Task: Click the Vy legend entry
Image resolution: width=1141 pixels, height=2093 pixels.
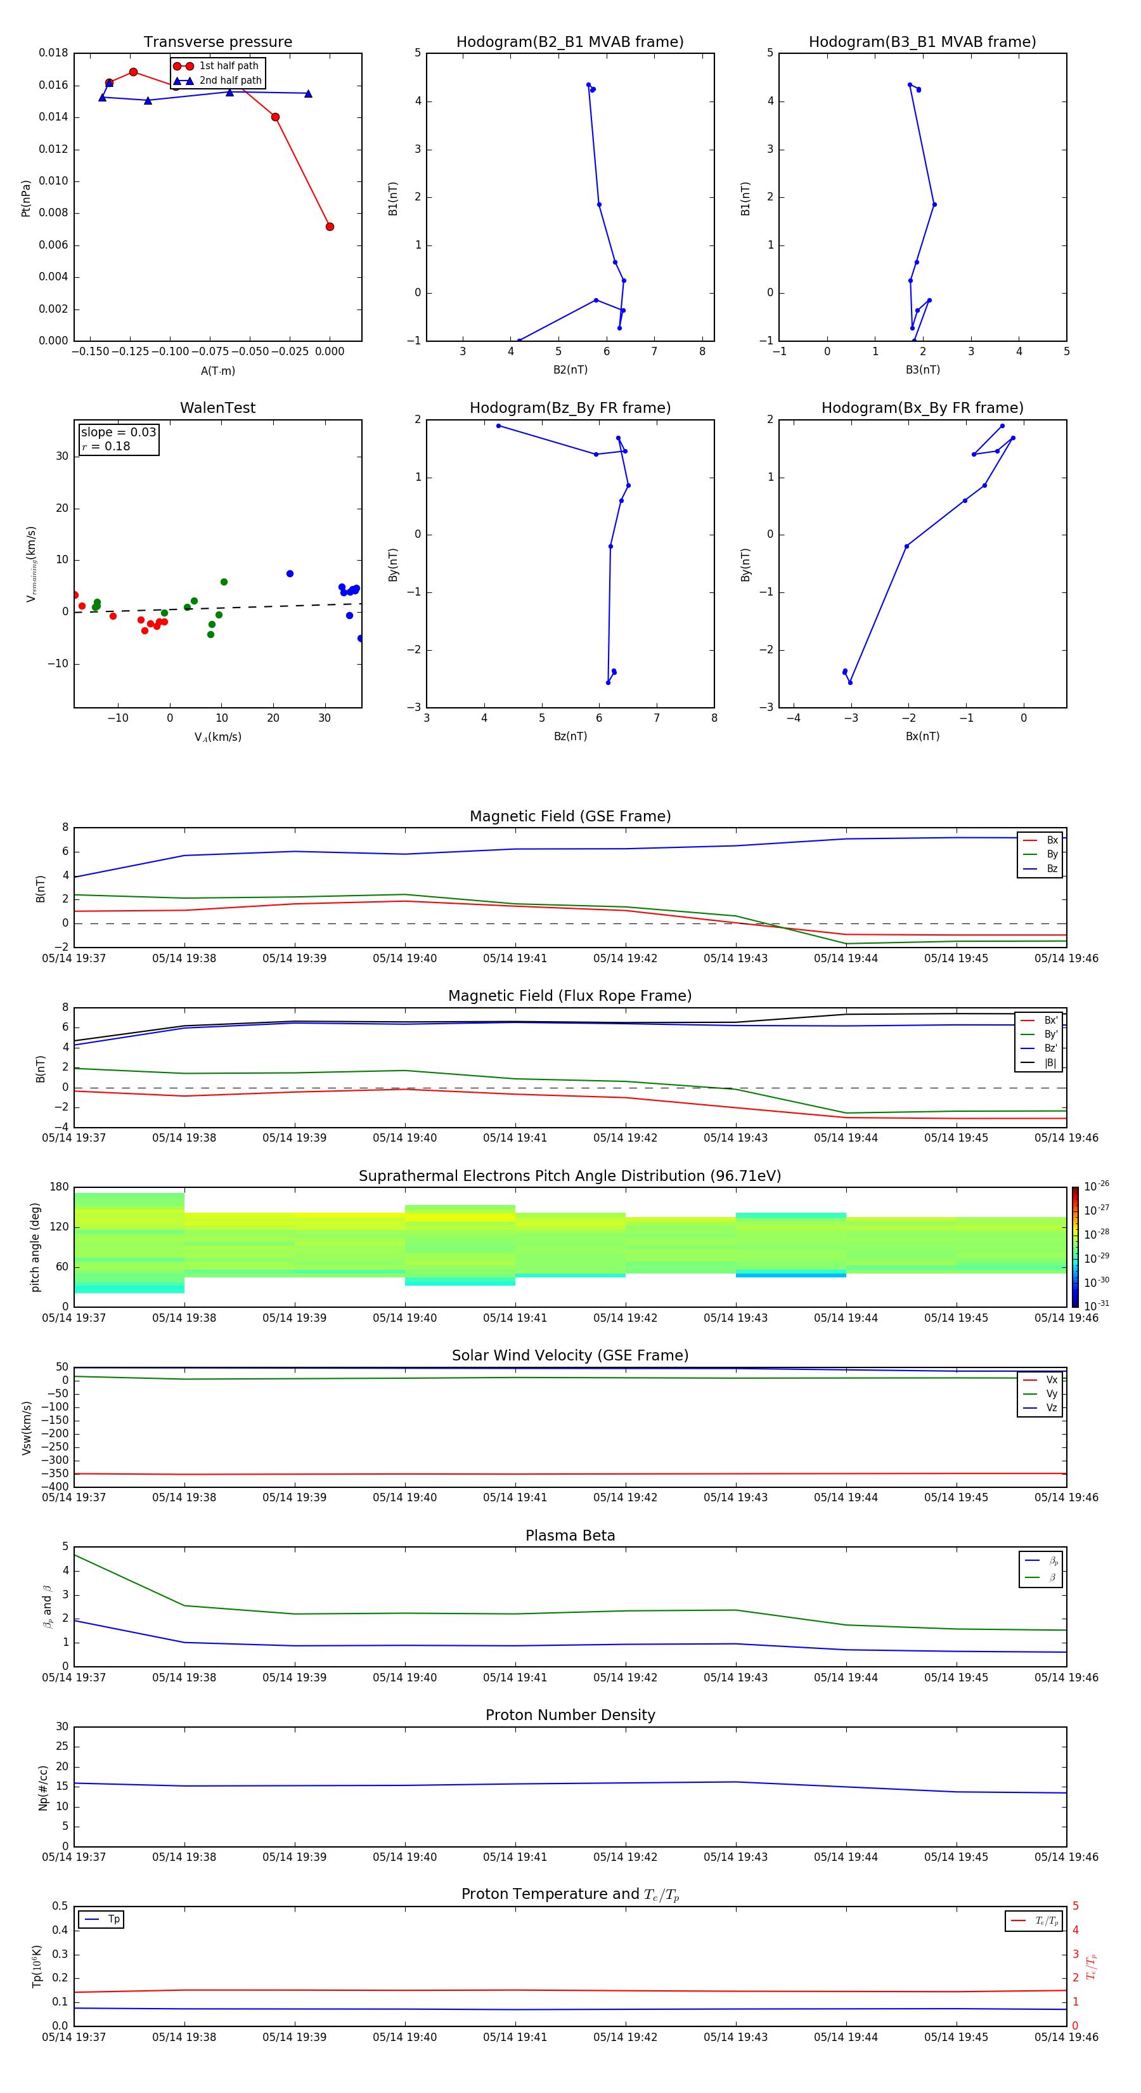Action: [x=1040, y=1393]
